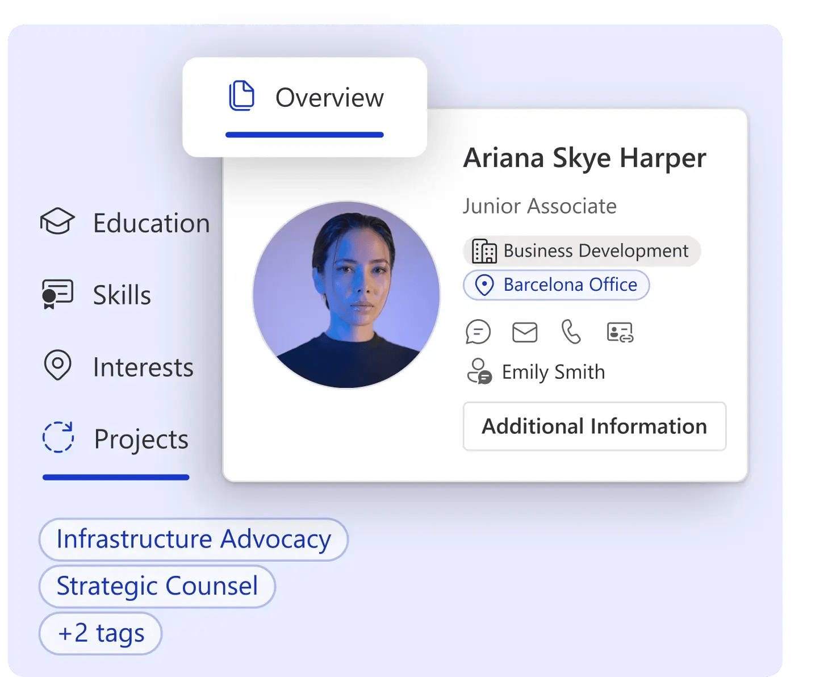Select the Infrastructure Advocacy tag
Image resolution: width=828 pixels, height=677 pixels.
click(193, 539)
